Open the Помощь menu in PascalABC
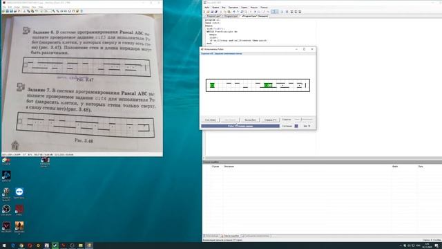The width and height of the screenshot is (442, 249). coord(264,8)
